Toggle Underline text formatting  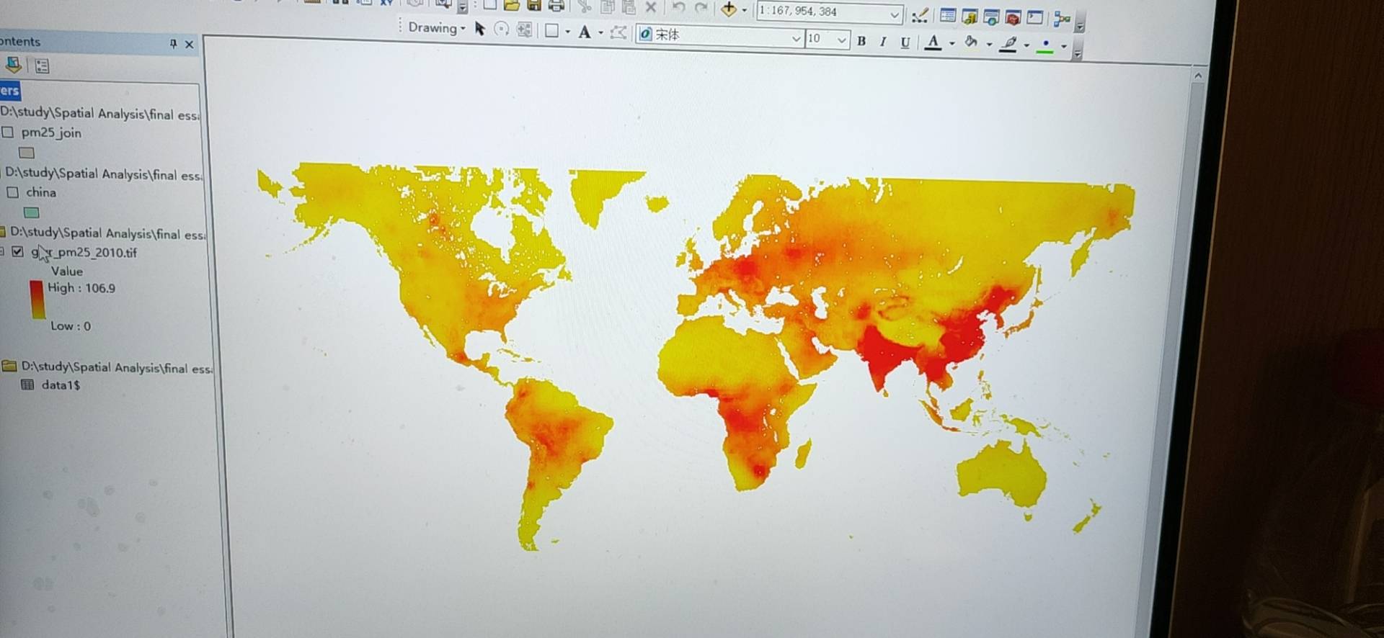(x=905, y=42)
